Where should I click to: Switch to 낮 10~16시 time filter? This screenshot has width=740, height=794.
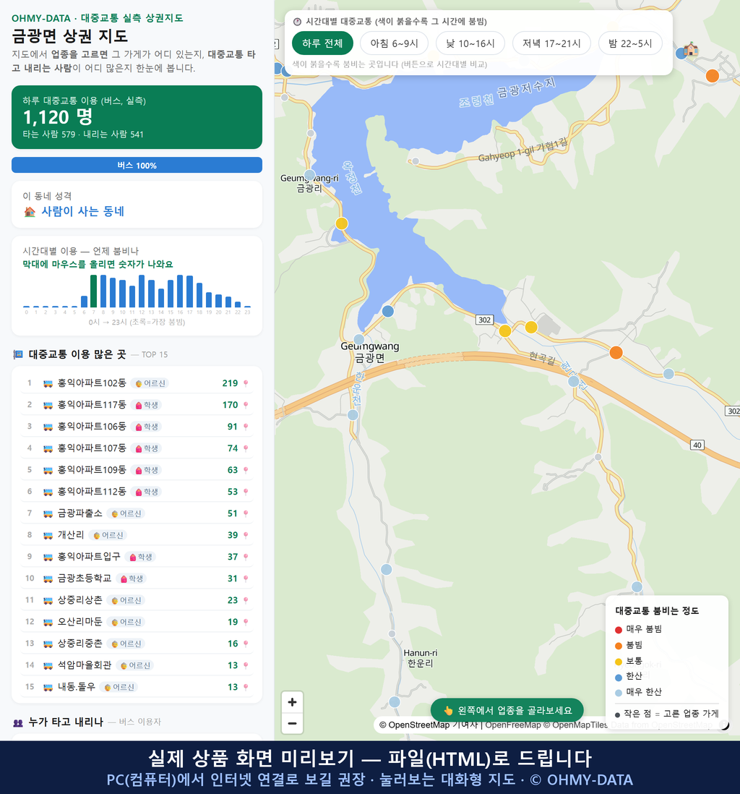coord(470,43)
